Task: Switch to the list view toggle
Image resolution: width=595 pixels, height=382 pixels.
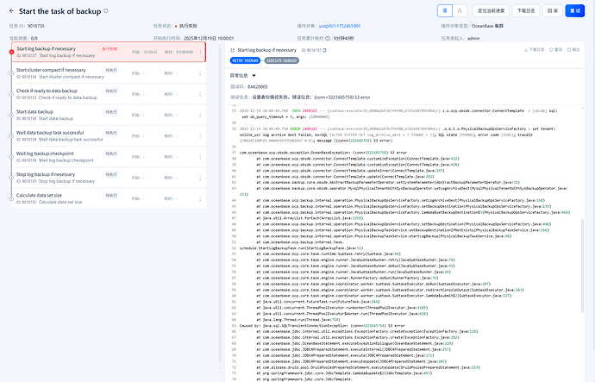Action: [446, 10]
